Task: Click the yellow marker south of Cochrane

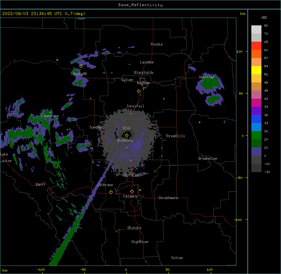Action: [x=111, y=192]
